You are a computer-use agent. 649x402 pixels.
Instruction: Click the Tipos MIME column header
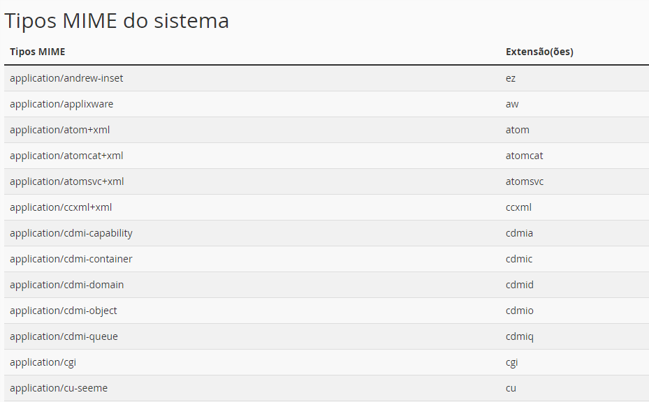click(37, 52)
